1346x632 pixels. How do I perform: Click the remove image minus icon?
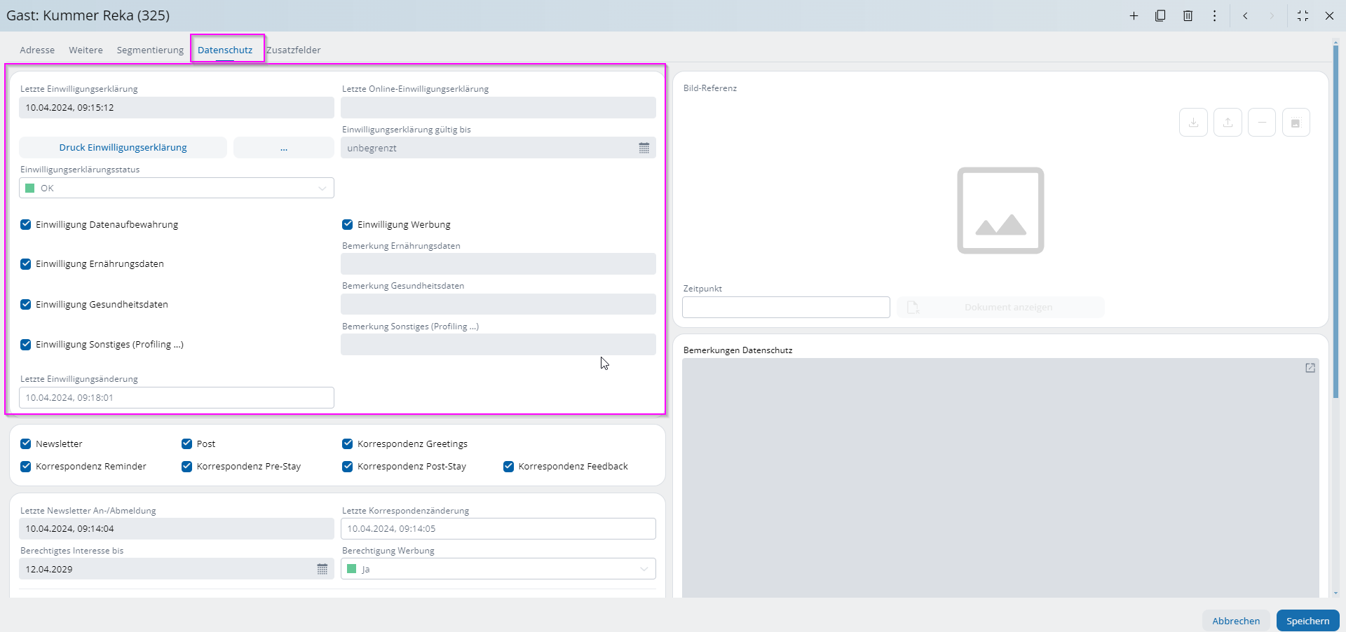1262,123
